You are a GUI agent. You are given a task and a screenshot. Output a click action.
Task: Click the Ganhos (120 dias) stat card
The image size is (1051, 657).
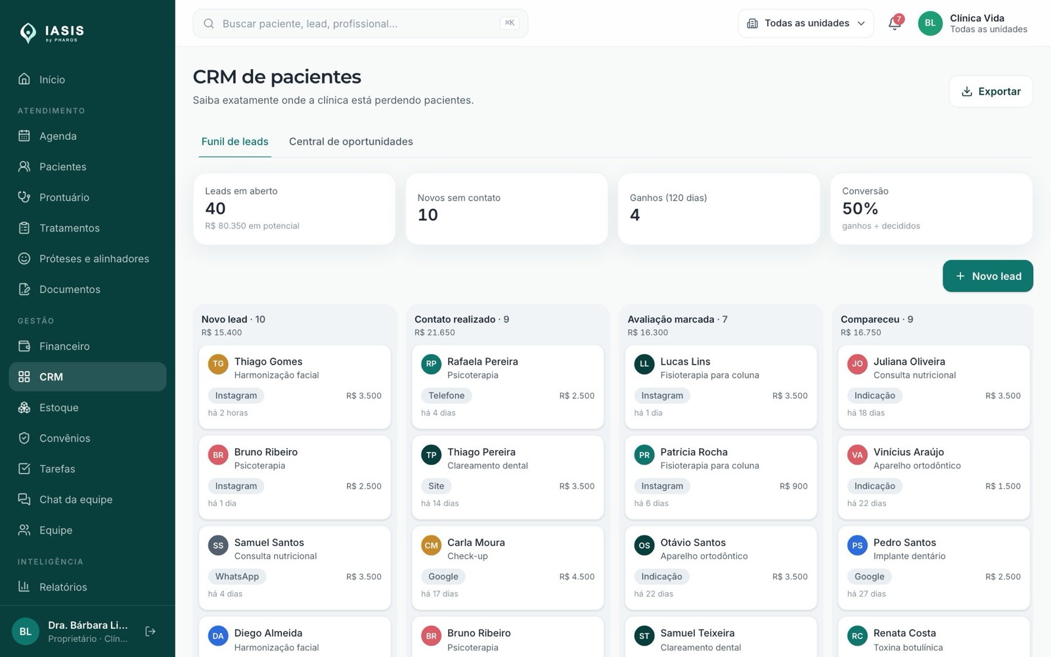pos(719,209)
